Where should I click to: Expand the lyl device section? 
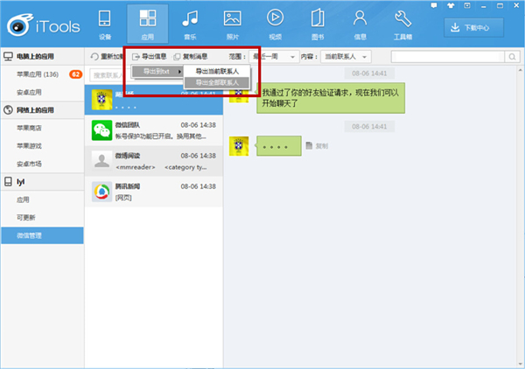click(42, 182)
